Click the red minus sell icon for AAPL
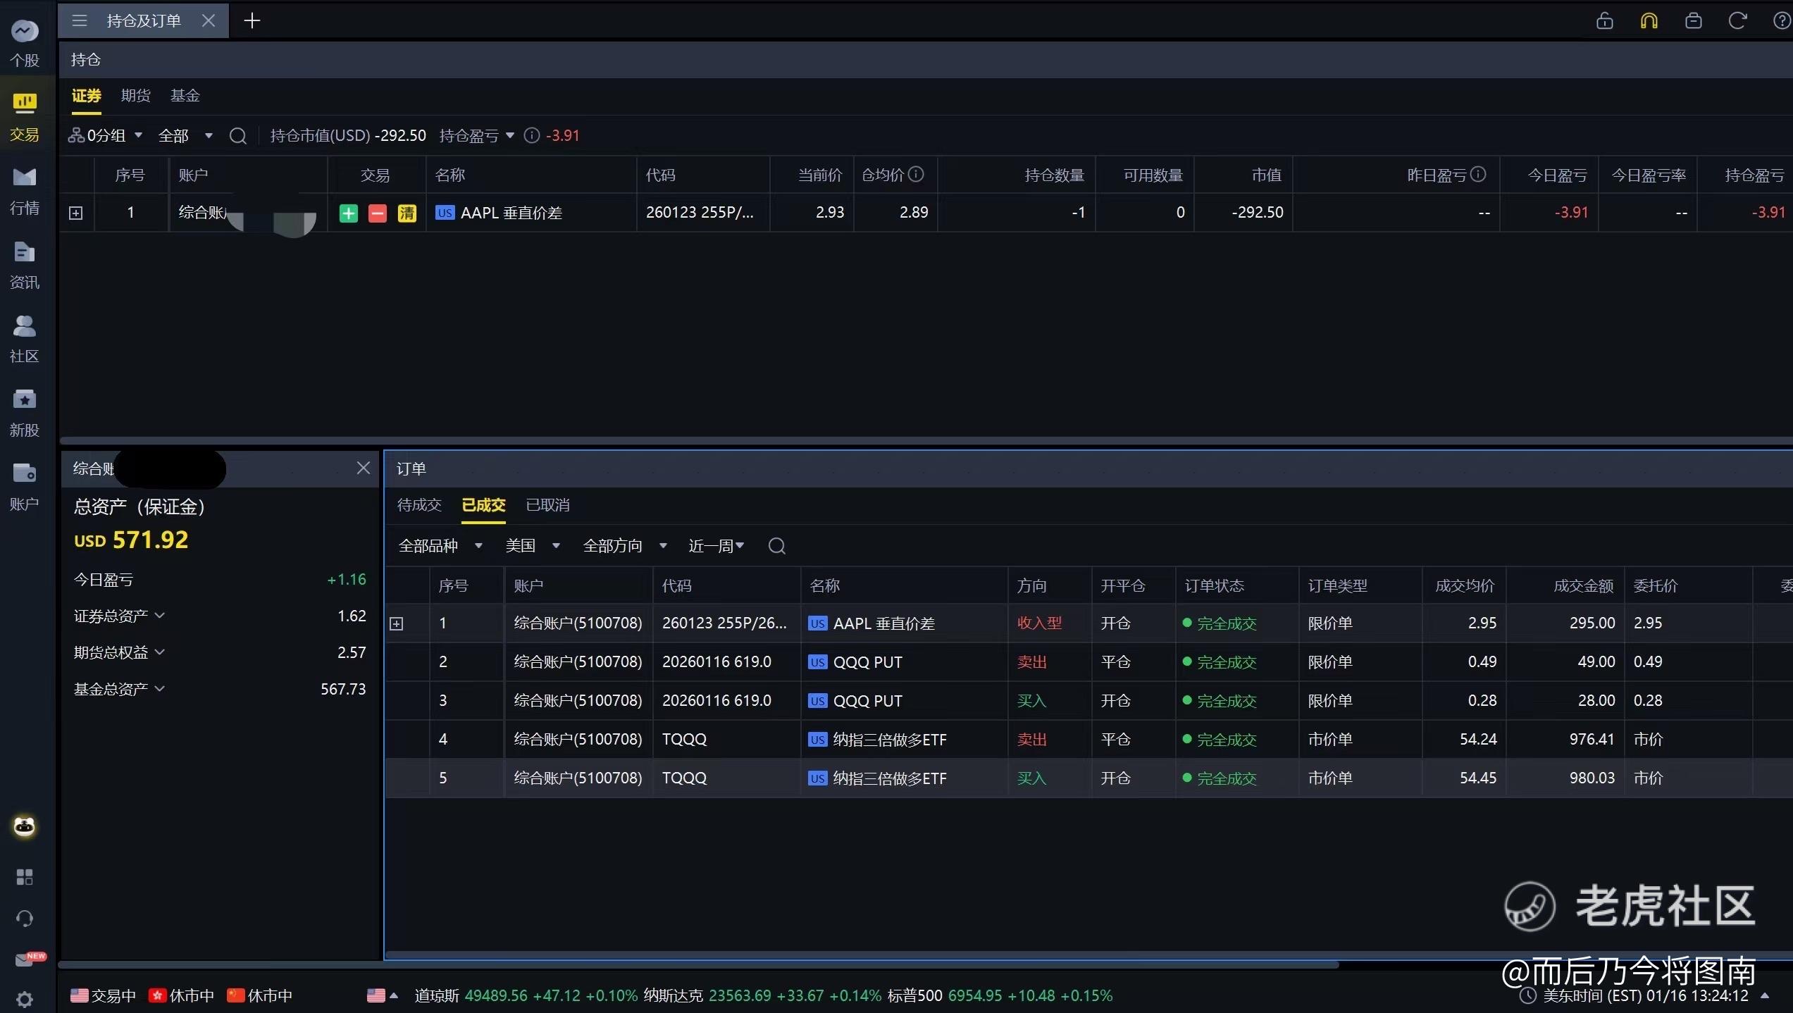 (378, 213)
